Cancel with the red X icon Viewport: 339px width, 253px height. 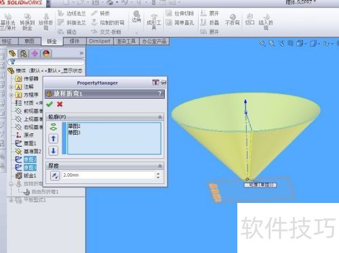[60, 104]
